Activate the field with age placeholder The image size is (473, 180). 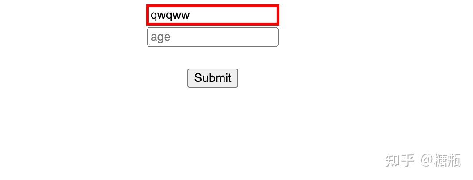[213, 37]
